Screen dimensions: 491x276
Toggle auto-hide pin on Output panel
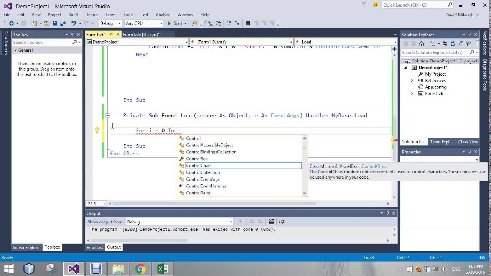tap(387, 213)
